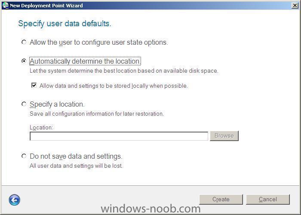Click the 'All user data and settings will be lost' text
This screenshot has height=215, width=301.
click(x=76, y=166)
